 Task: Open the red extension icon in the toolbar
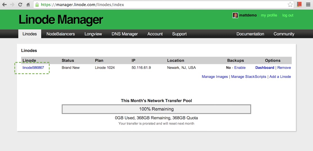coord(299,5)
